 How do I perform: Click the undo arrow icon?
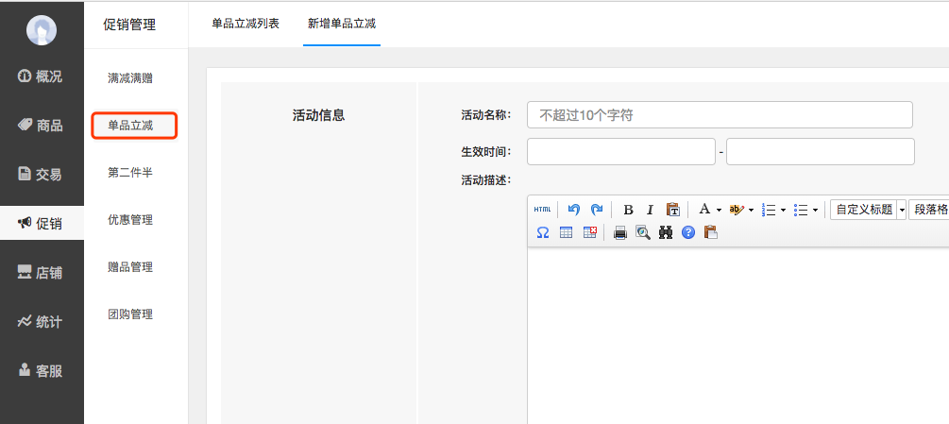pos(573,210)
